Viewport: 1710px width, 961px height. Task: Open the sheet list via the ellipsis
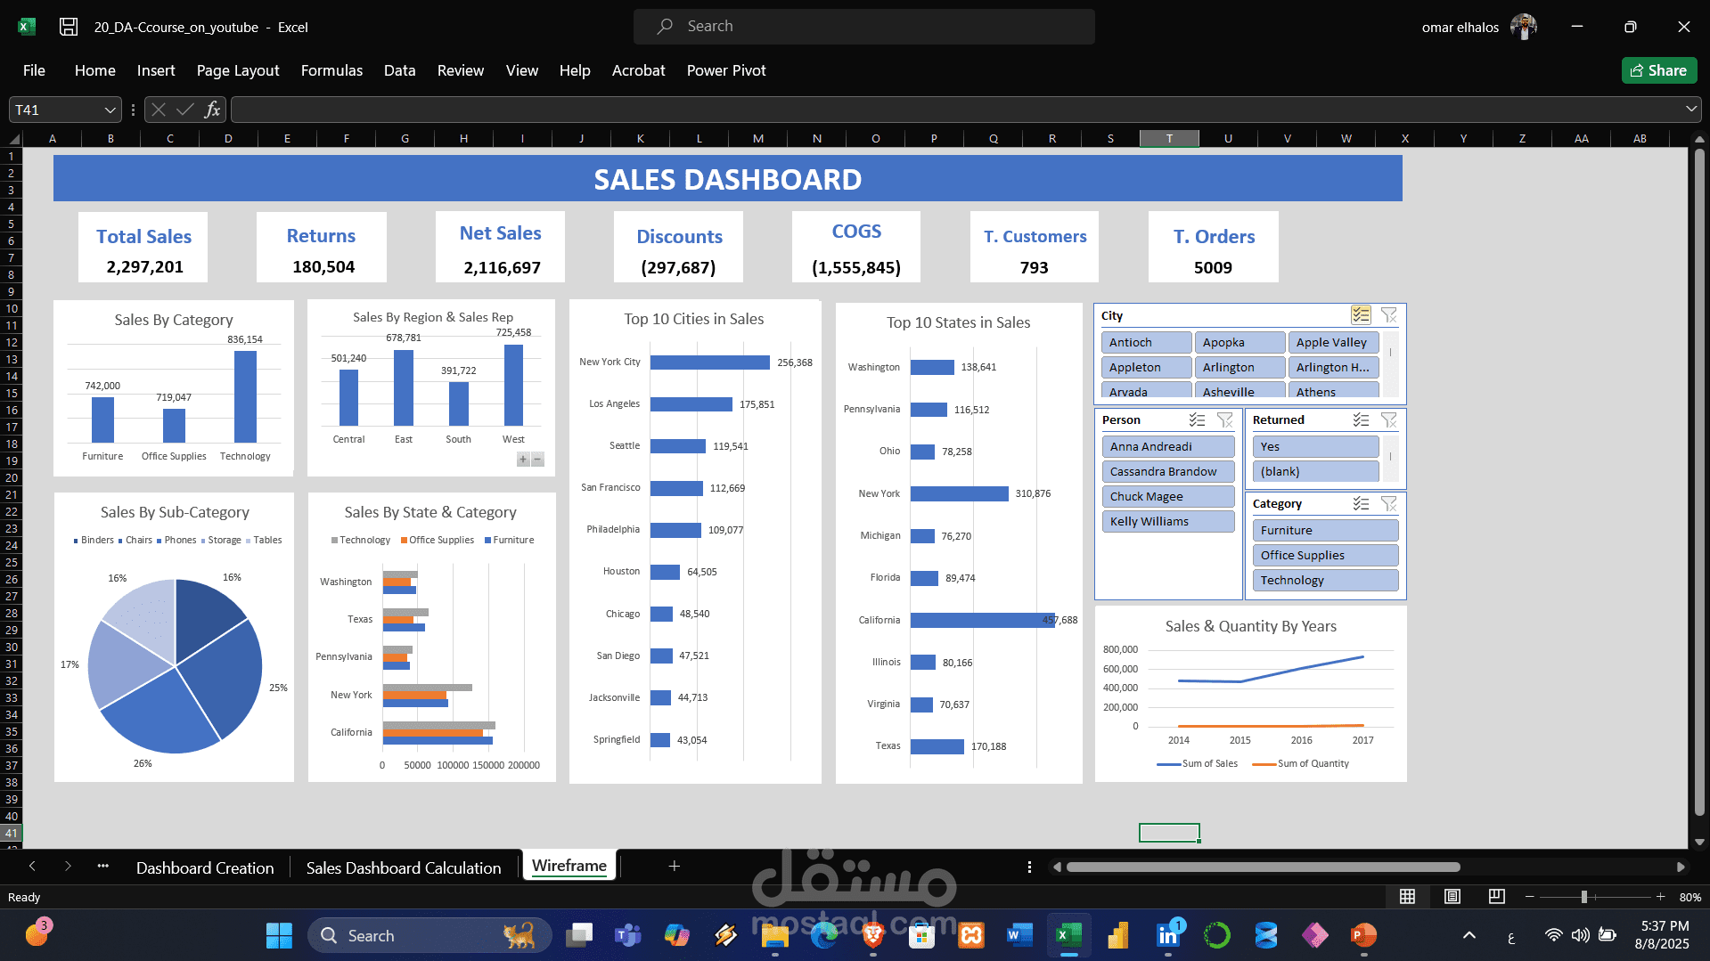point(103,866)
